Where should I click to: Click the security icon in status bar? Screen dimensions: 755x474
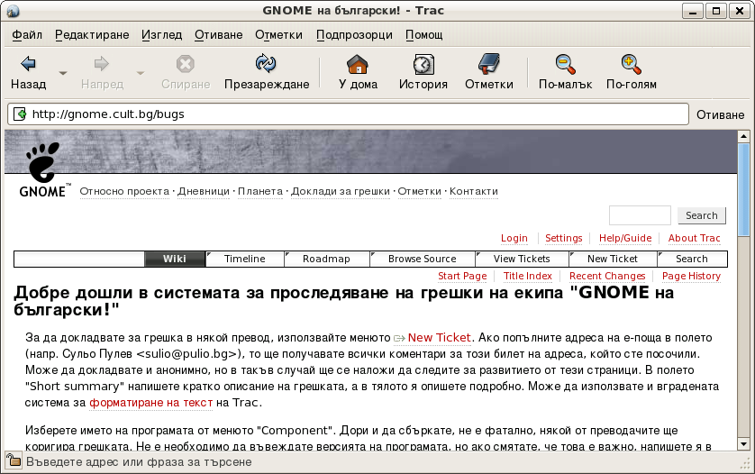coord(14,461)
